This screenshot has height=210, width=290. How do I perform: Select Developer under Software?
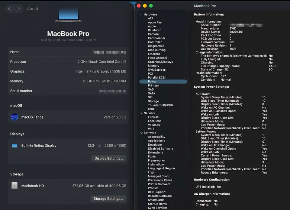(x=155, y=145)
